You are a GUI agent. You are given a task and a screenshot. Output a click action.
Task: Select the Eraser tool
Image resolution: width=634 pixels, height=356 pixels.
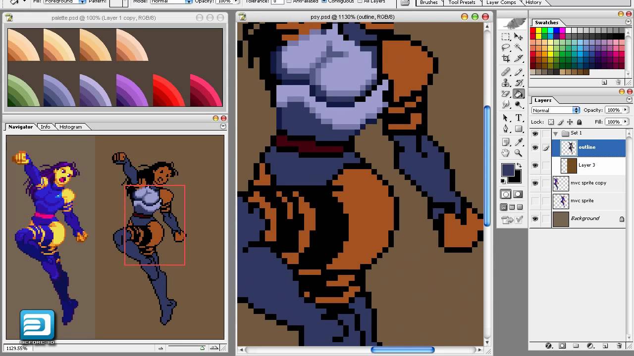click(506, 93)
